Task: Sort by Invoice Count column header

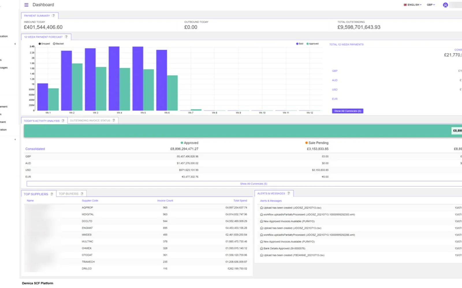Action: tap(165, 201)
